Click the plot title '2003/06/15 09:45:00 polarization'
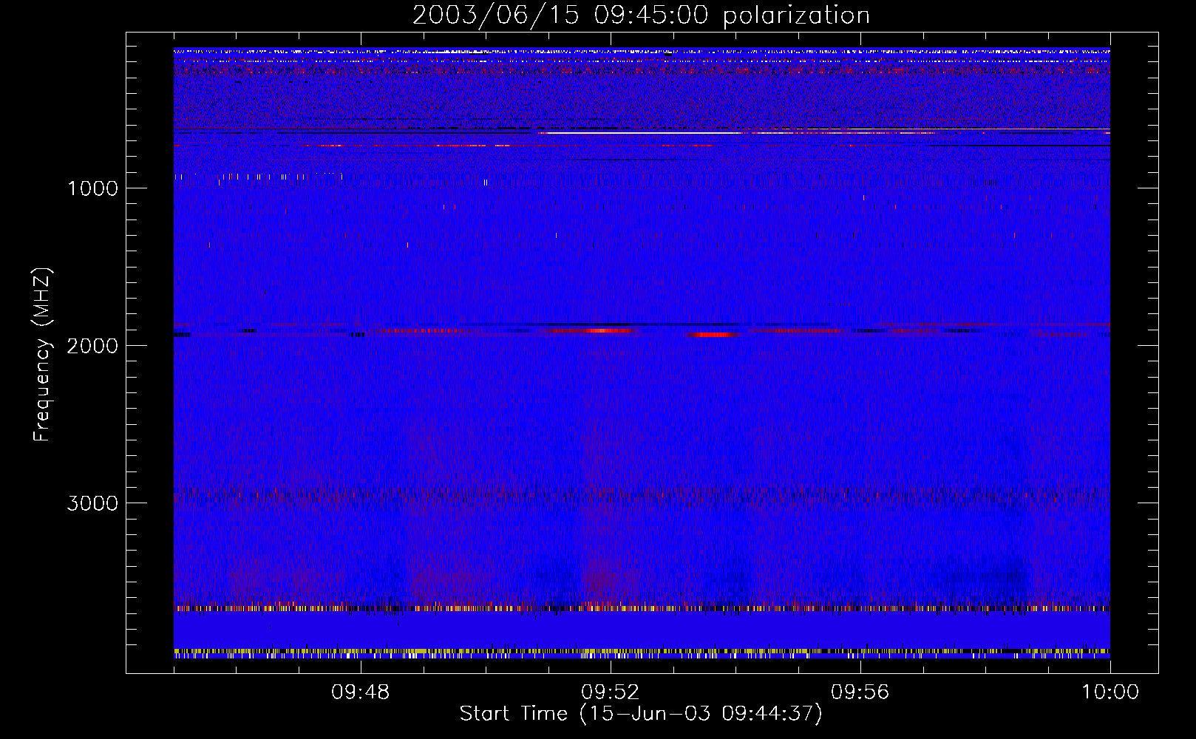 641,16
